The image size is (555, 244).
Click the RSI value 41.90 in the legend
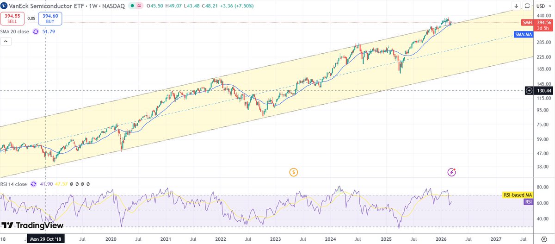(x=46, y=184)
